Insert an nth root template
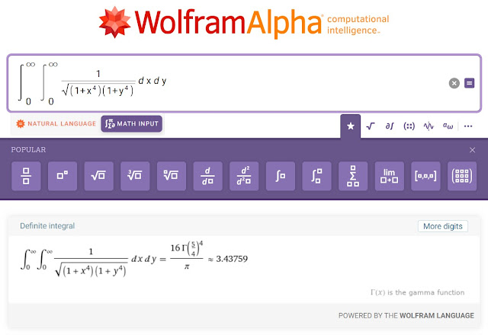 tap(172, 176)
